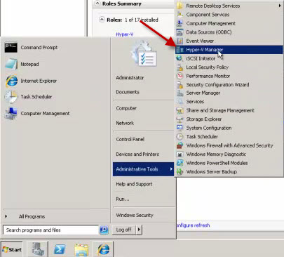Open Server Manager from the taskbar
Viewport: 284px width, 257px height.
(x=38, y=249)
